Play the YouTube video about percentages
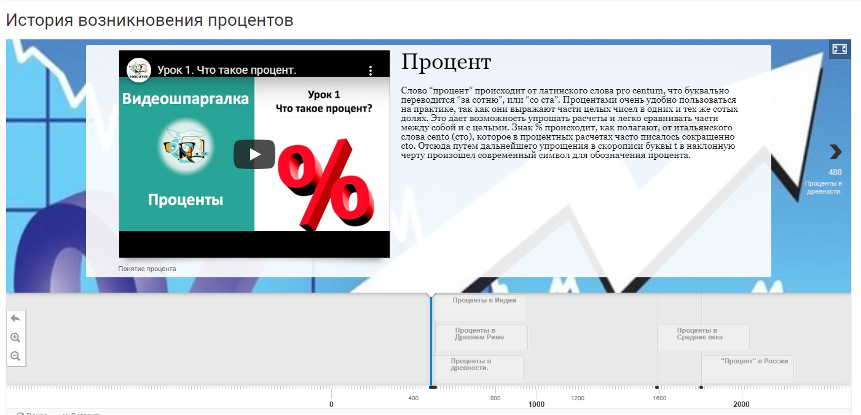Image resolution: width=861 pixels, height=415 pixels. (254, 154)
